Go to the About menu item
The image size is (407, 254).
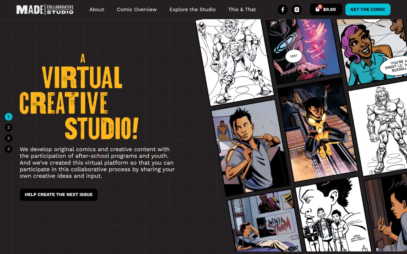point(97,10)
